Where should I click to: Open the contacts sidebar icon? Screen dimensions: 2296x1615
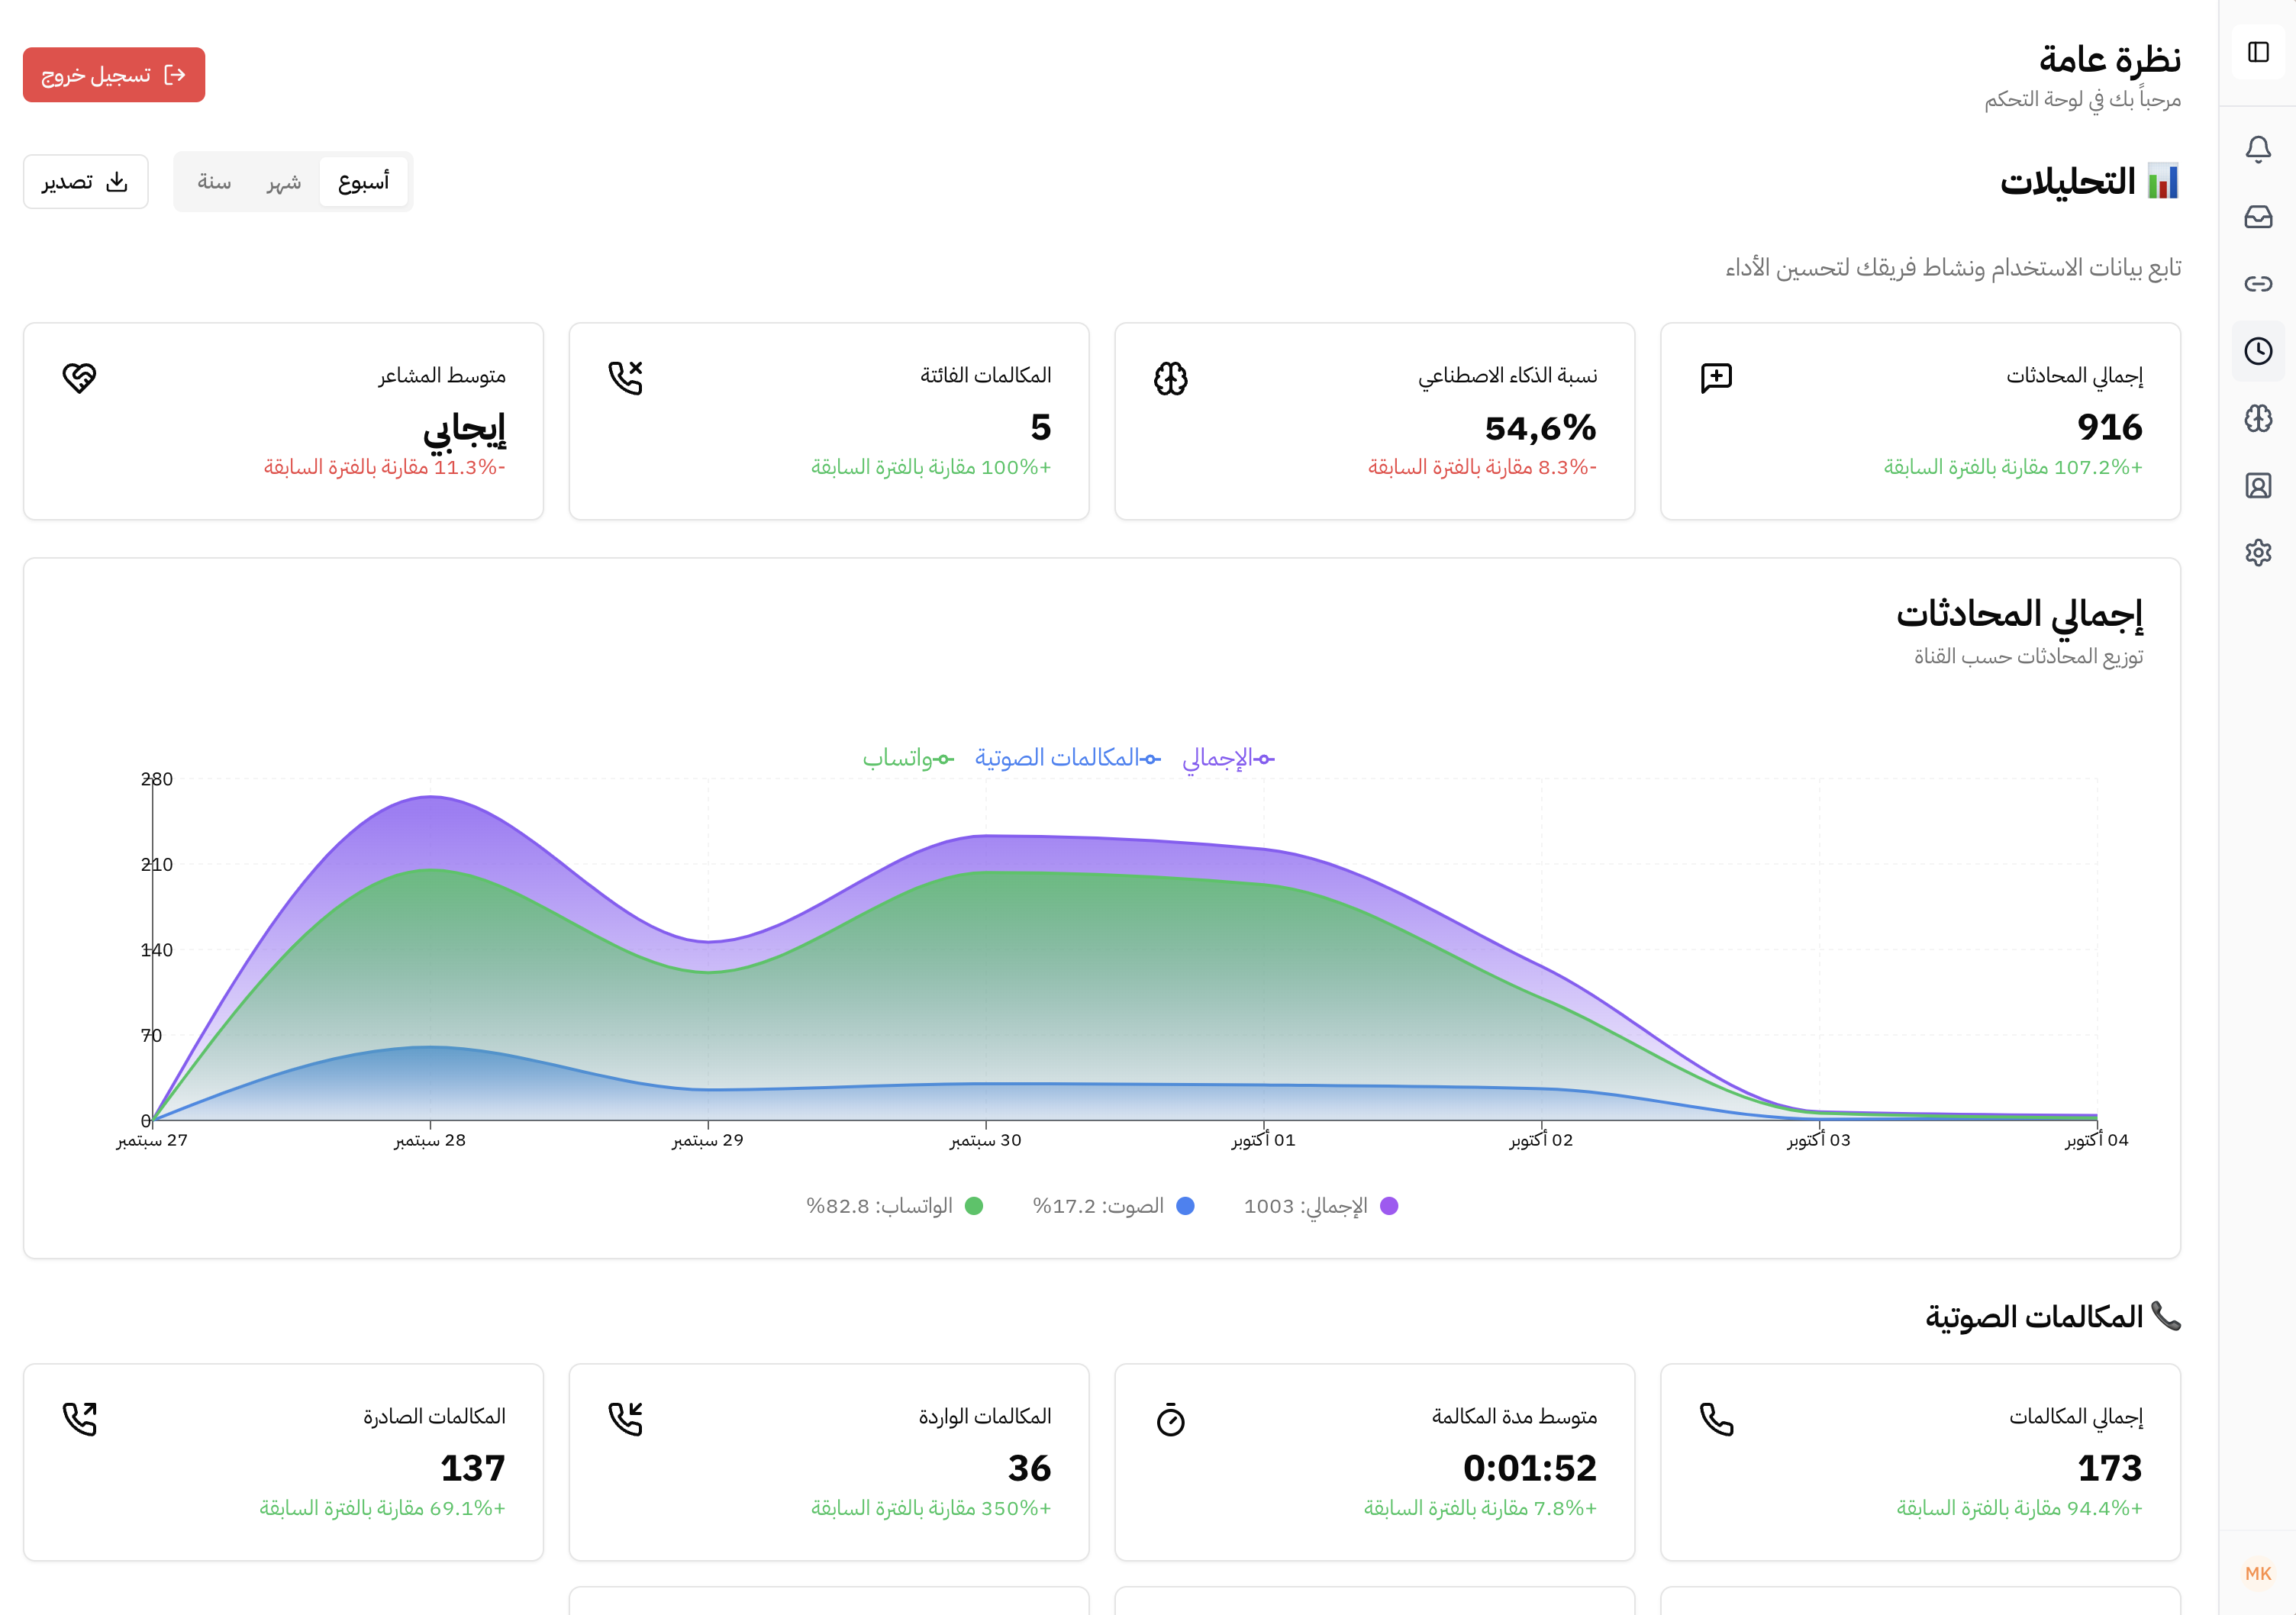pyautogui.click(x=2258, y=486)
